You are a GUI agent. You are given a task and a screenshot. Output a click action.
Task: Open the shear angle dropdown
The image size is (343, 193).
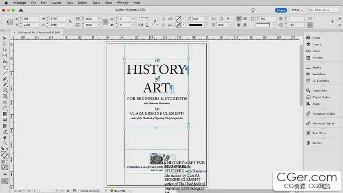pos(133,25)
